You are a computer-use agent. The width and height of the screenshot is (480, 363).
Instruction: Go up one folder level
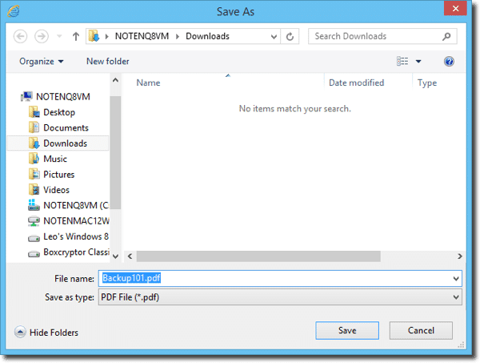pyautogui.click(x=76, y=37)
